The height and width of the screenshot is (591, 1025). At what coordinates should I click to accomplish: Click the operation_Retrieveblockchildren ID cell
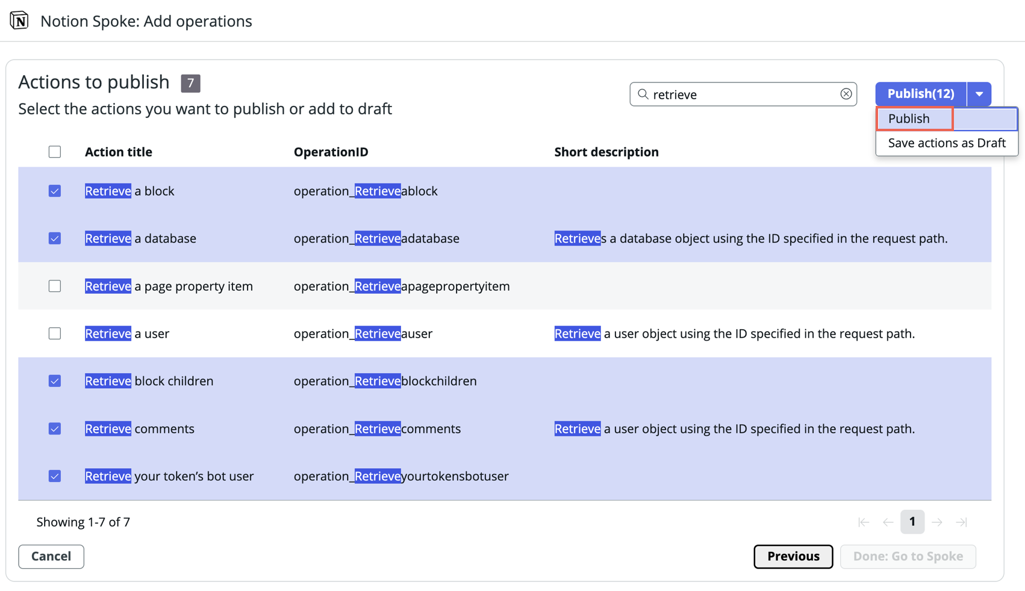tap(385, 381)
